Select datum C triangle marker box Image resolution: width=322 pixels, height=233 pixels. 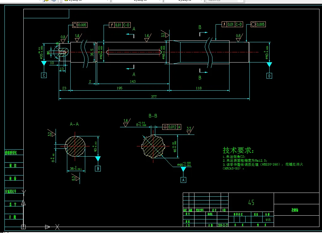(44, 75)
